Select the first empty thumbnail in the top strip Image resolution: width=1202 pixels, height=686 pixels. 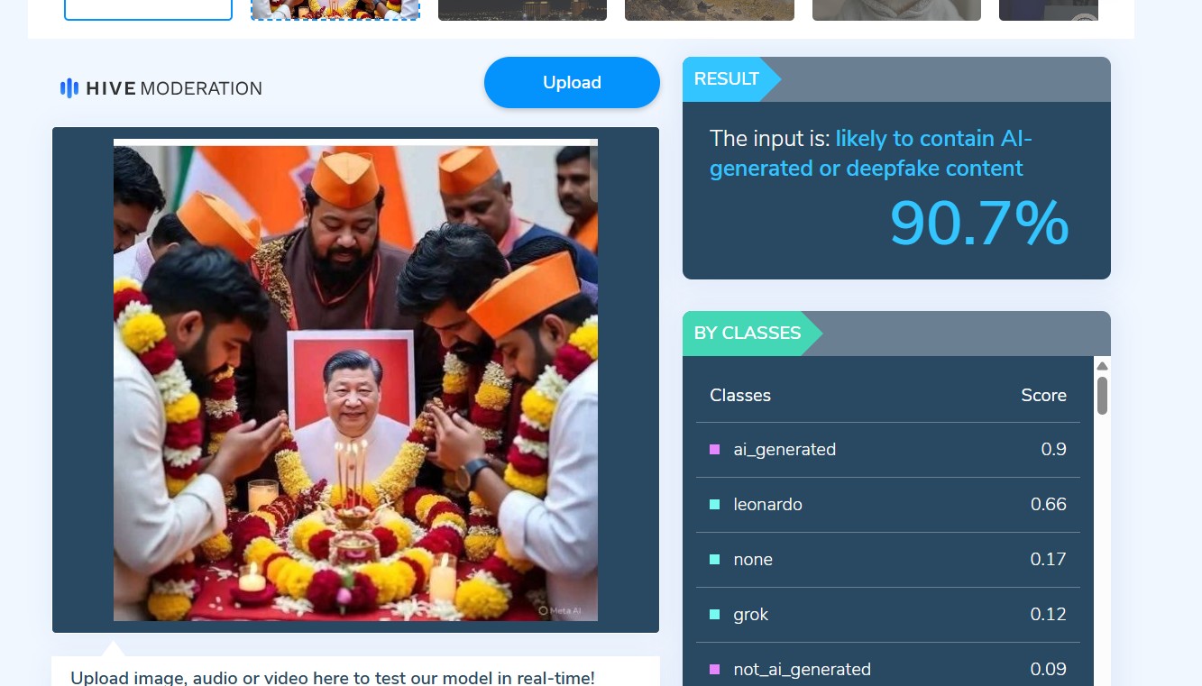[x=149, y=10]
